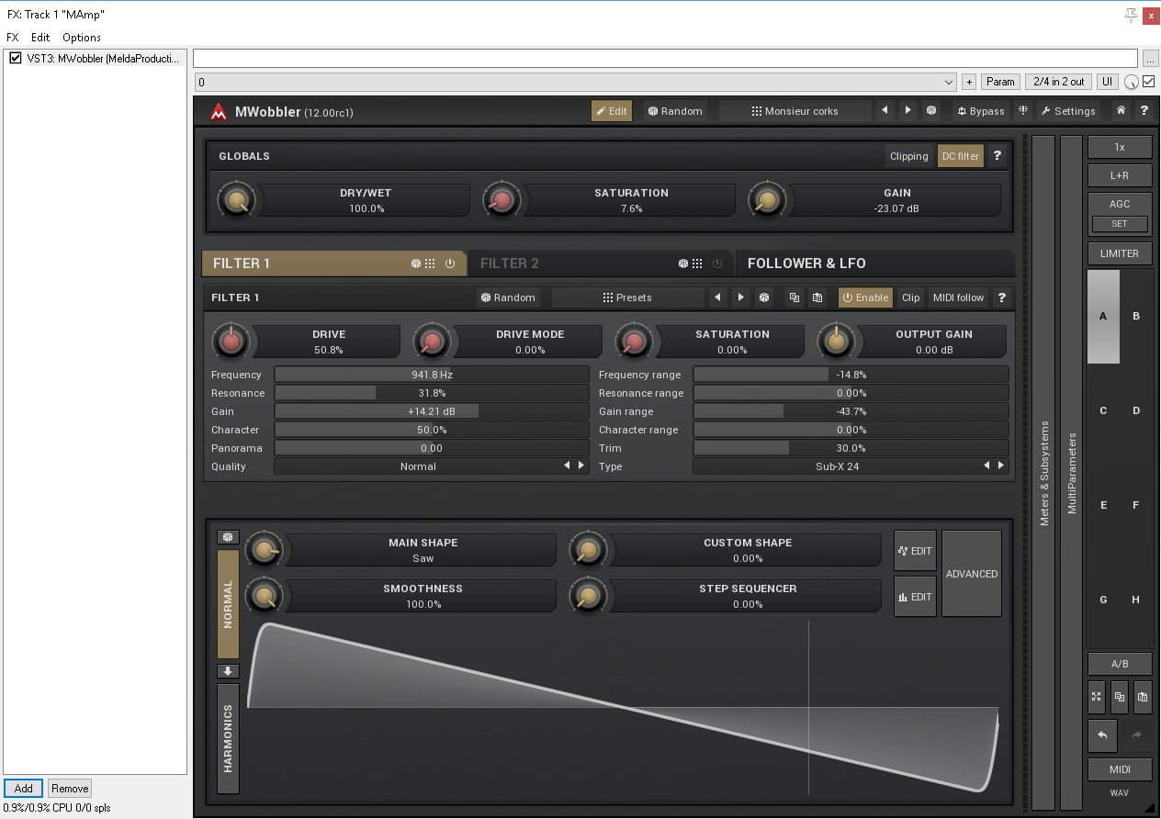Toggle the Clipping button in Globals
Image resolution: width=1161 pixels, height=819 pixels.
coord(909,156)
